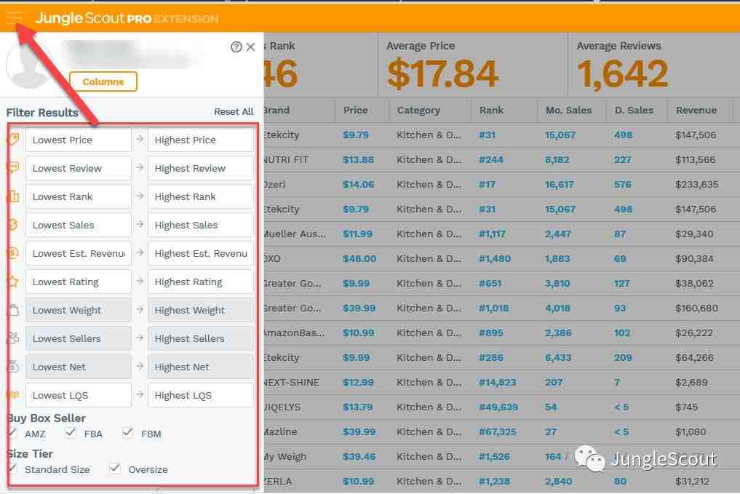Focus the Lowest Net input field
The image size is (740, 494).
79,367
